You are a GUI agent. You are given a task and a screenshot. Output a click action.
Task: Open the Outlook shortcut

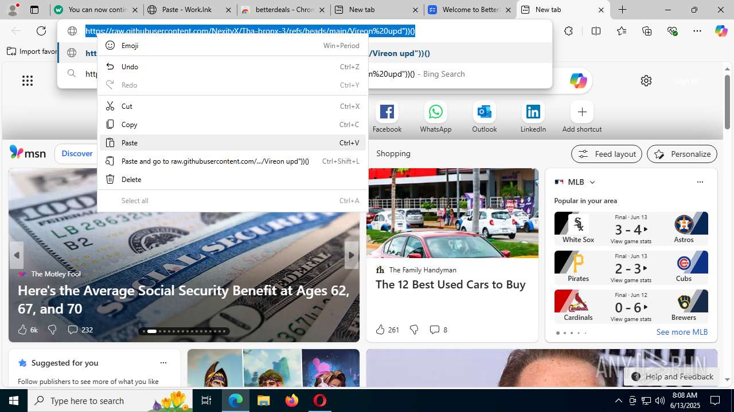[x=485, y=117]
